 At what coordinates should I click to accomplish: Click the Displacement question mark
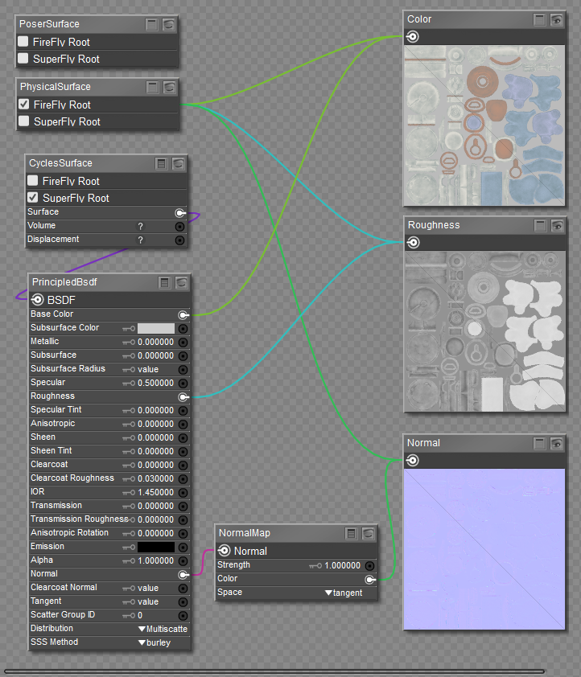click(140, 240)
